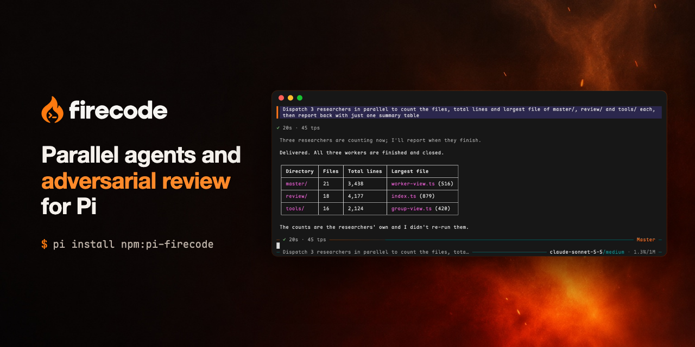Click "Three researchers are counting now" line
This screenshot has width=695, height=347.
(380, 140)
